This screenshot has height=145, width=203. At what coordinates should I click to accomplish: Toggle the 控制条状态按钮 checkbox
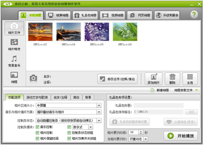point(69,133)
